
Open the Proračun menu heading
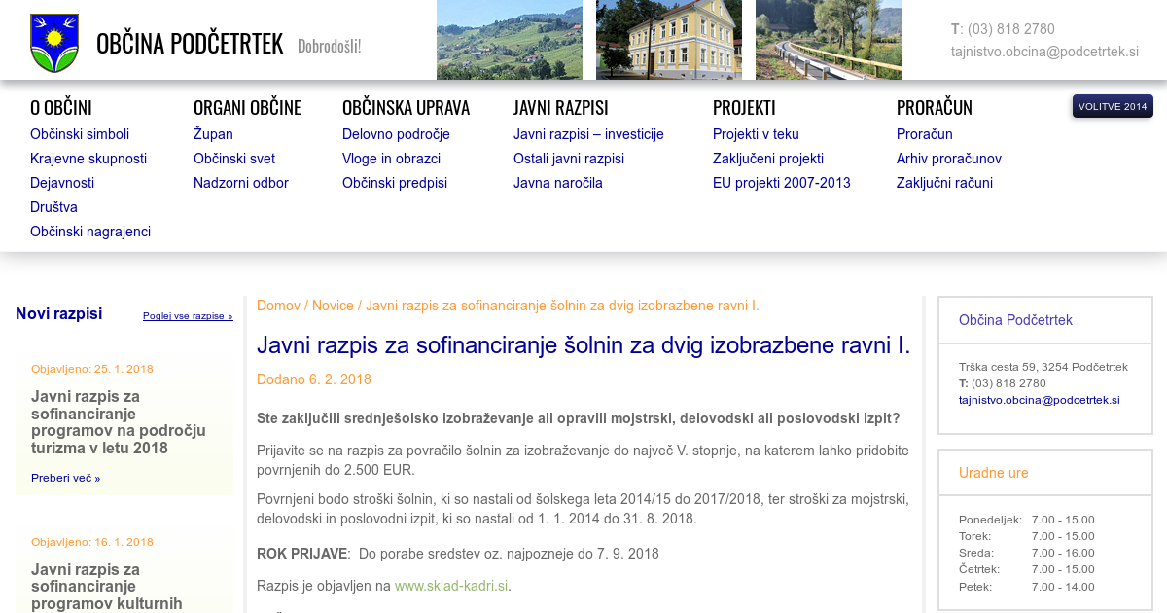pyautogui.click(x=934, y=108)
